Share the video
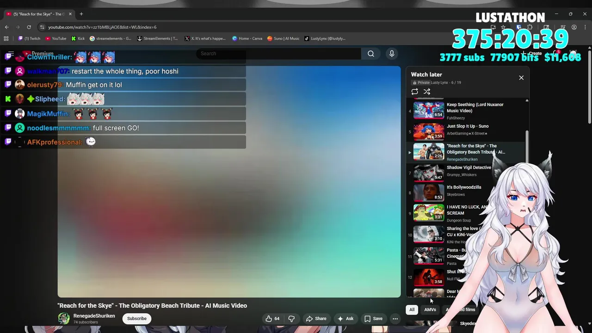Viewport: 592px width, 333px height. (316, 319)
